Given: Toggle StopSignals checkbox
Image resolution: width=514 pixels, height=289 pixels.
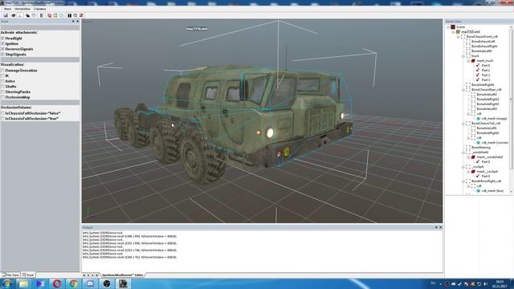Looking at the screenshot, I should (2, 55).
